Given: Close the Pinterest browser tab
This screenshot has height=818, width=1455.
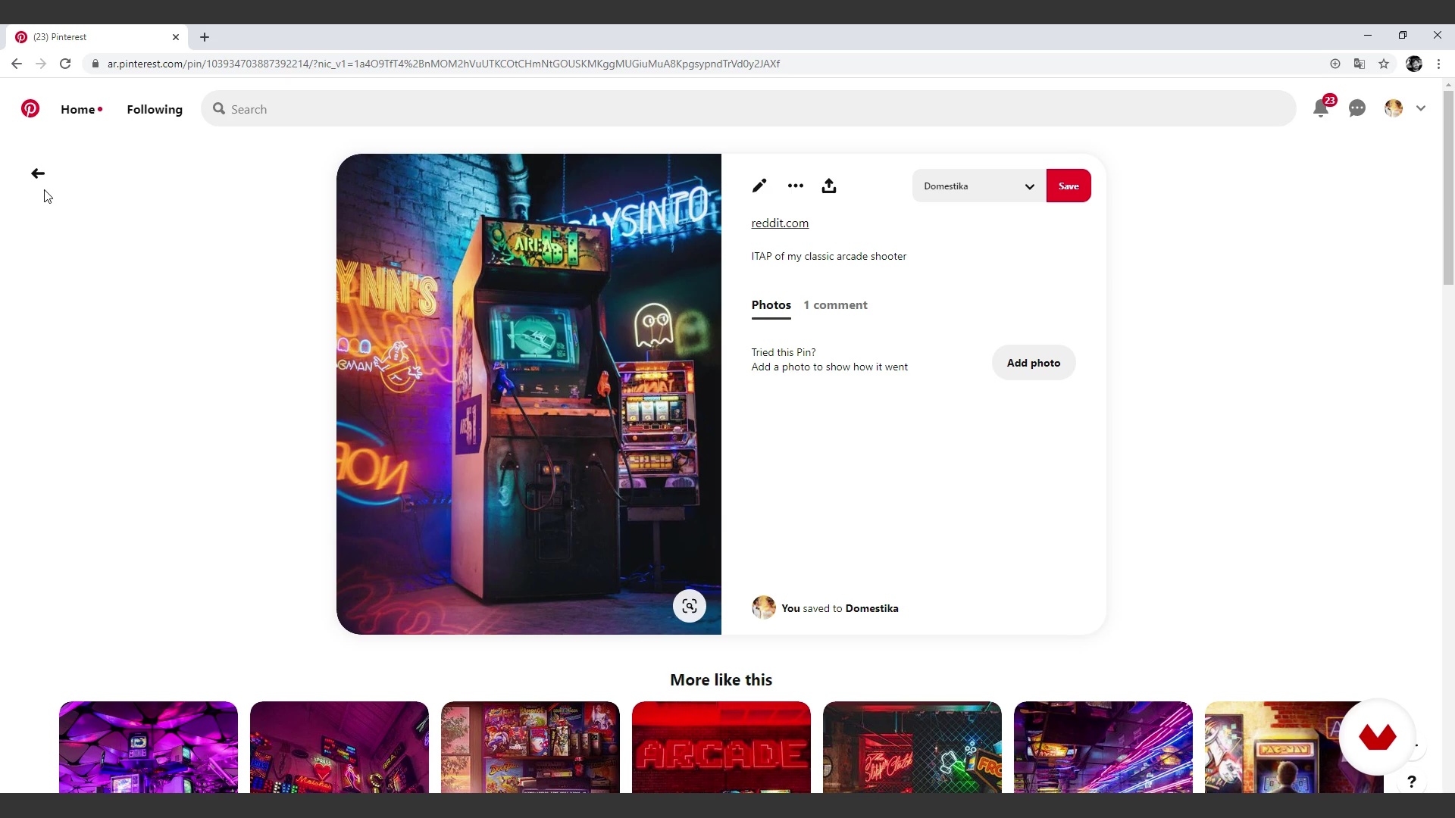Looking at the screenshot, I should [176, 36].
